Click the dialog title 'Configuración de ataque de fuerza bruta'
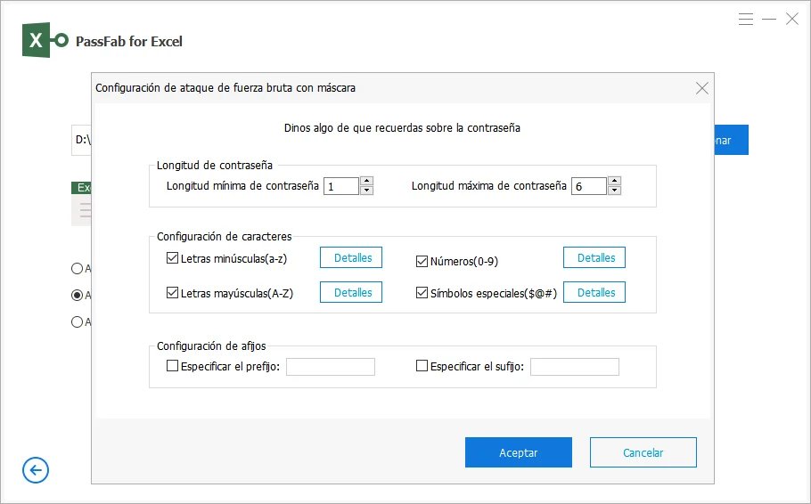Image resolution: width=811 pixels, height=504 pixels. pos(225,88)
